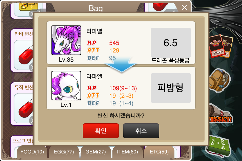Open the FOOD(10) tab
Screen dimensions: 242x161
[32, 152]
